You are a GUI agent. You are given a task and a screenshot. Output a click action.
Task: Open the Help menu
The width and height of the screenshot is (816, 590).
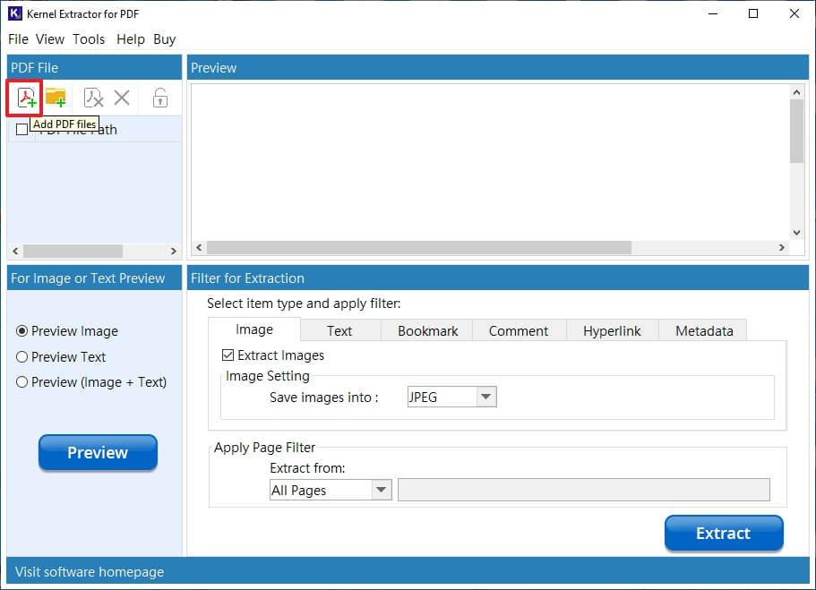click(x=131, y=39)
